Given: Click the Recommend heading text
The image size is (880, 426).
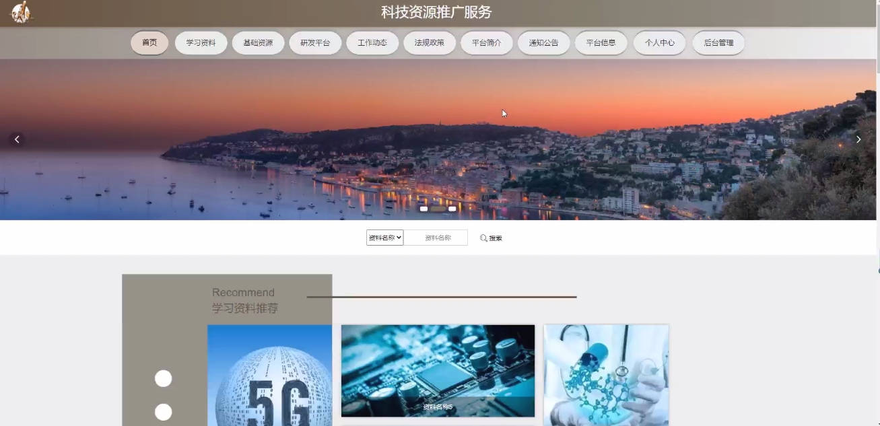Looking at the screenshot, I should coord(243,293).
